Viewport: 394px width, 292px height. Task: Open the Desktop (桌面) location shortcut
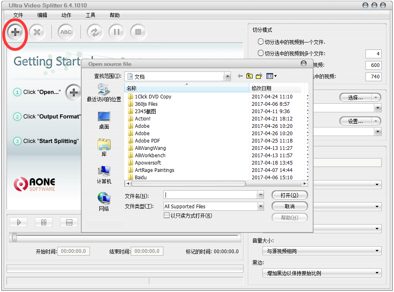coord(104,120)
